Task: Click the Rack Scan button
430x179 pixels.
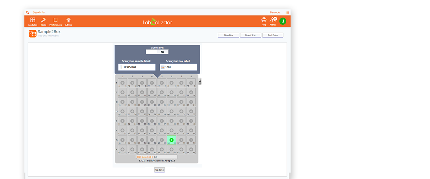Action: [x=273, y=35]
